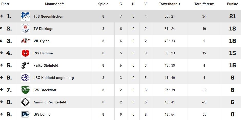The height and width of the screenshot is (120, 241).
Task: Click the RW Damme red shield crest
Action: click(x=25, y=53)
